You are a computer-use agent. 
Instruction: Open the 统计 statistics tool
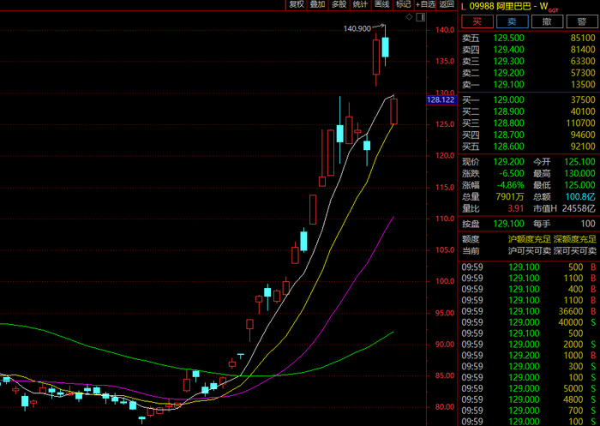pyautogui.click(x=360, y=4)
